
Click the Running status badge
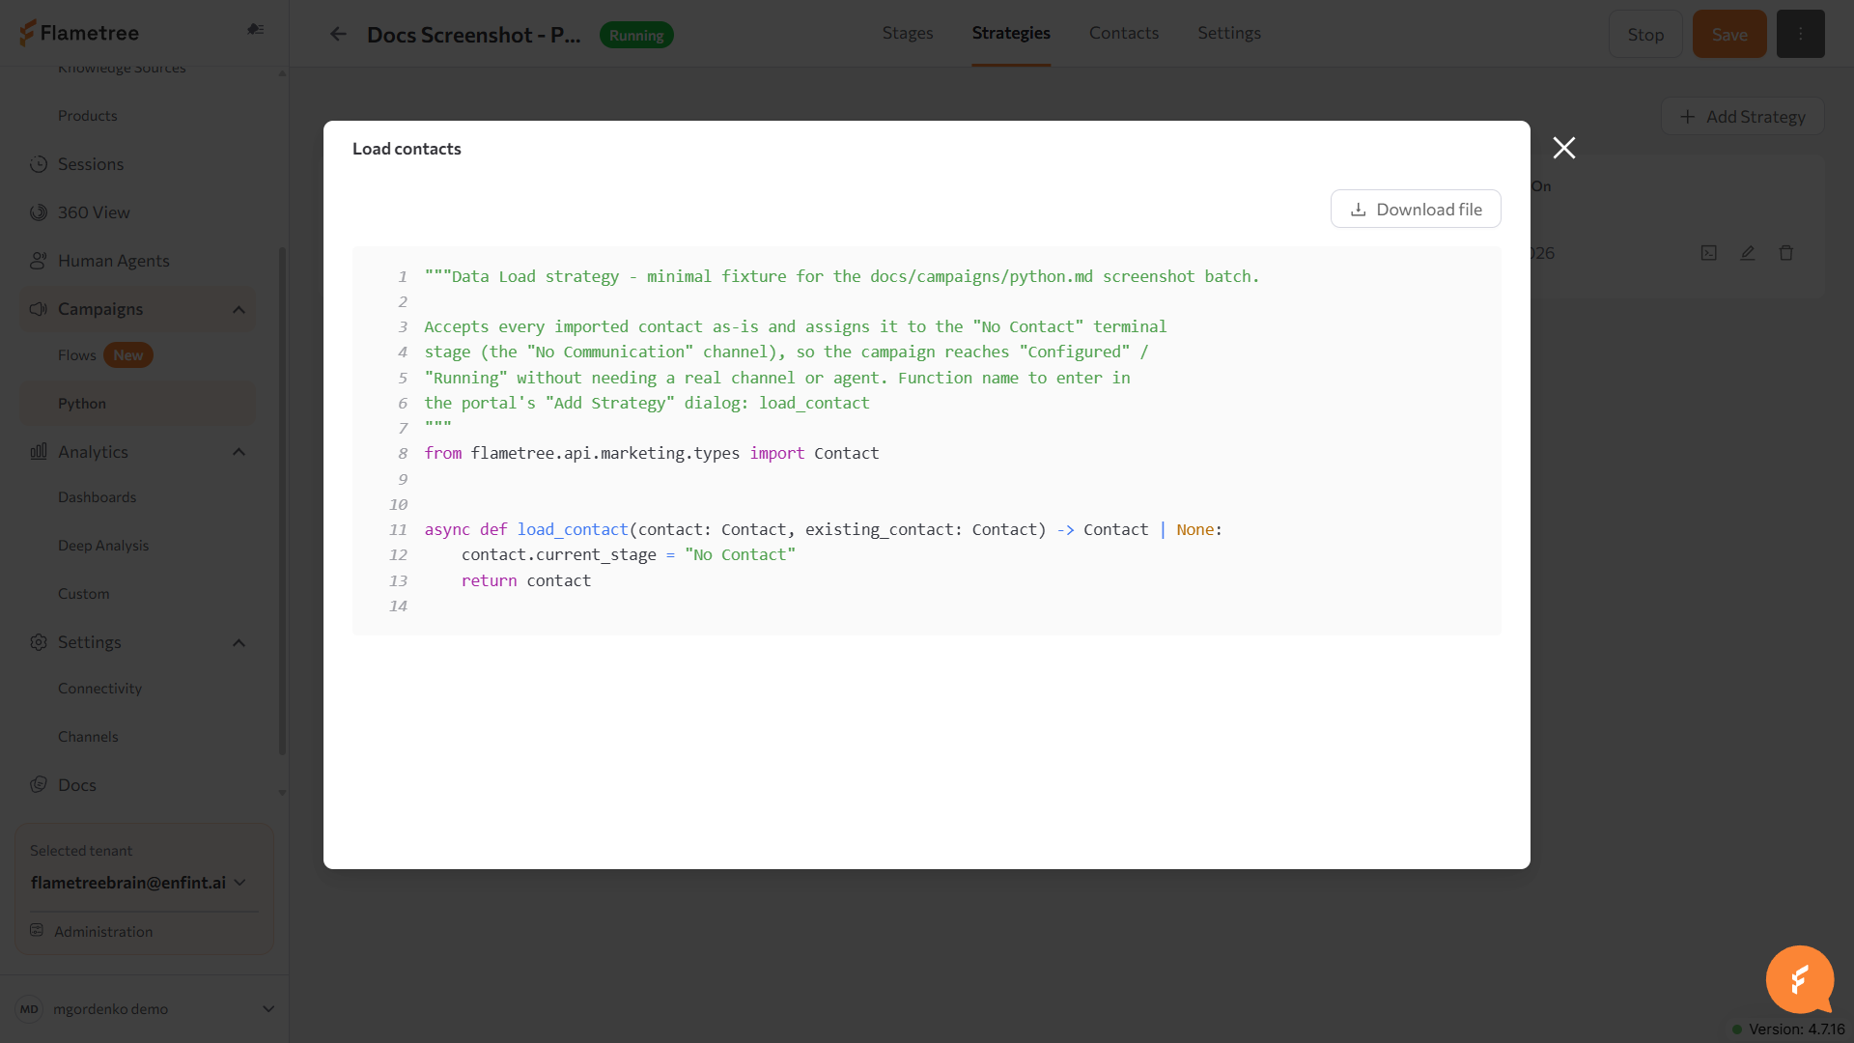point(636,35)
